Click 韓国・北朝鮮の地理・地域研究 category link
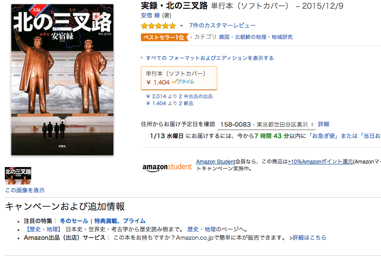The height and width of the screenshot is (256, 381). [x=255, y=37]
